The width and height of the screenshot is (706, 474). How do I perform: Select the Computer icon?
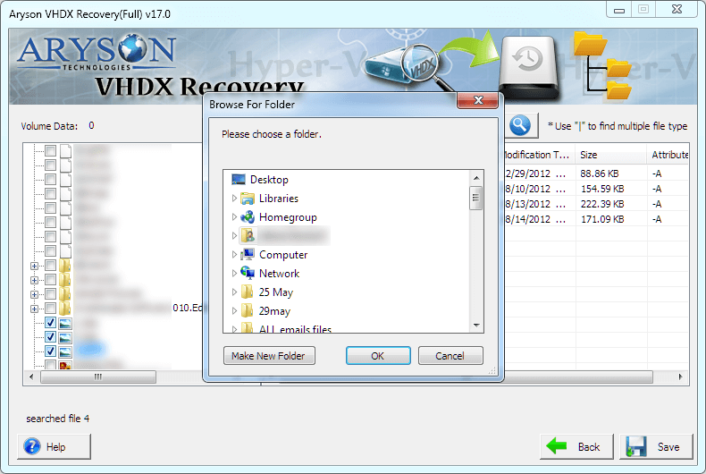pyautogui.click(x=248, y=255)
